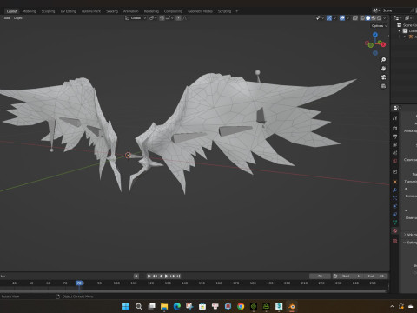This screenshot has width=417, height=313.
Task: Jump to the timeline end frame
Action: [178, 276]
